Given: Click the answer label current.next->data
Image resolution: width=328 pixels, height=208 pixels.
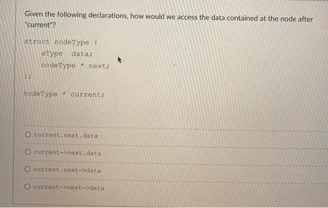Looking at the screenshot, I should [x=67, y=170].
